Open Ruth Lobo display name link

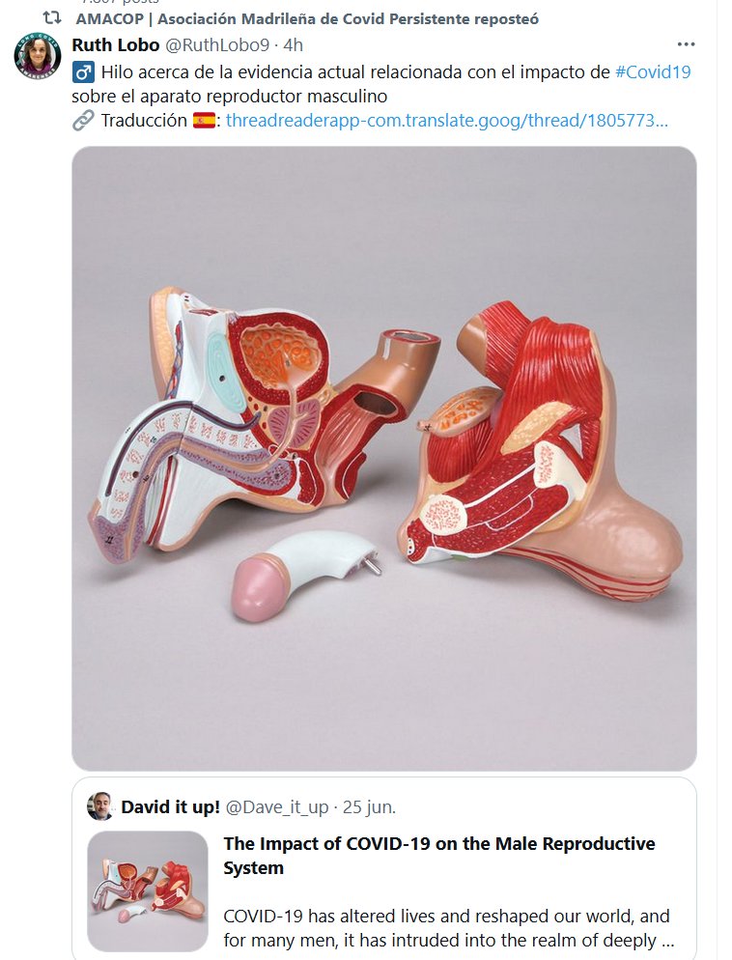[115, 45]
